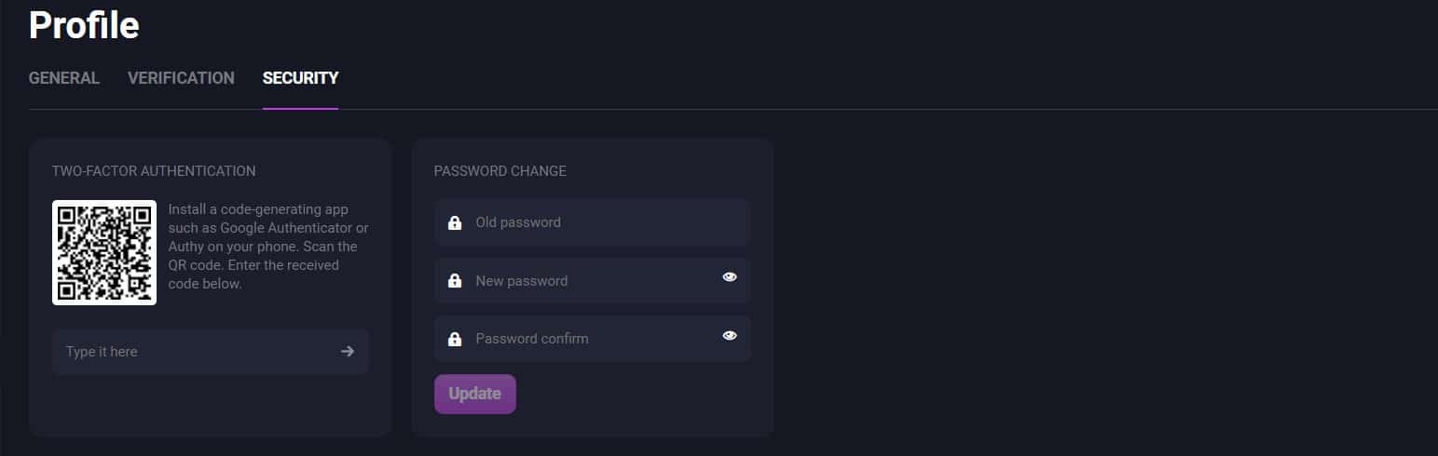Reveal Password confirm using the eye icon

pos(730,336)
